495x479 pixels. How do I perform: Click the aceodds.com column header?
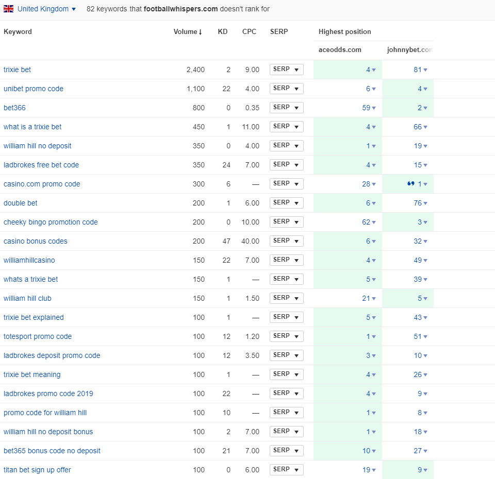point(340,50)
